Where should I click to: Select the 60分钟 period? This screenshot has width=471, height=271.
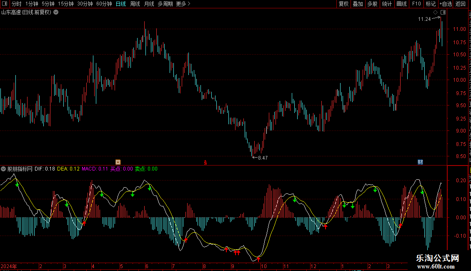(104, 4)
